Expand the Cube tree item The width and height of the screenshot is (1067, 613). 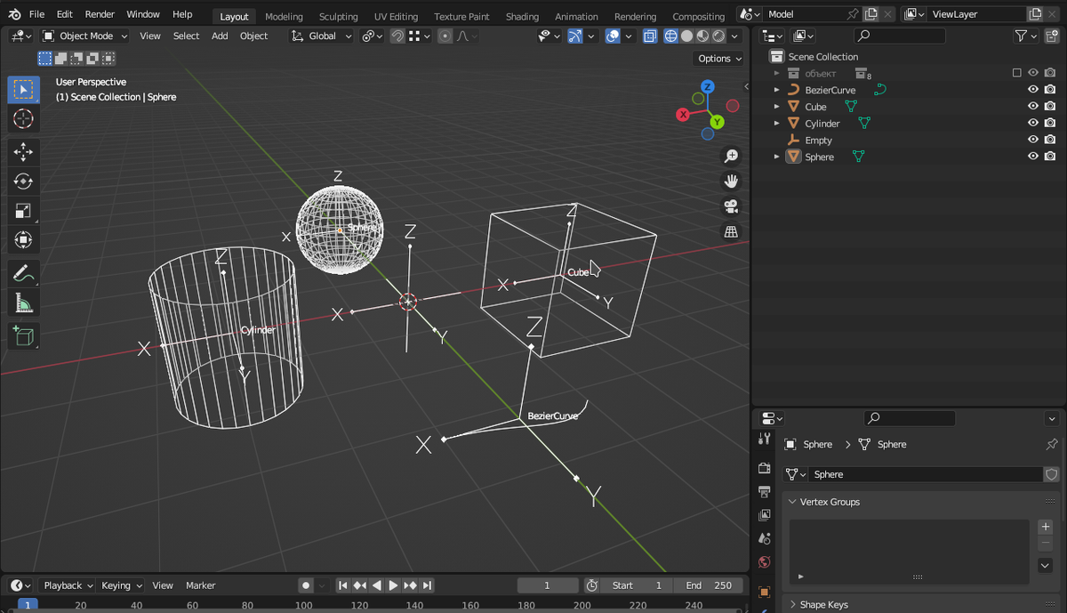776,107
